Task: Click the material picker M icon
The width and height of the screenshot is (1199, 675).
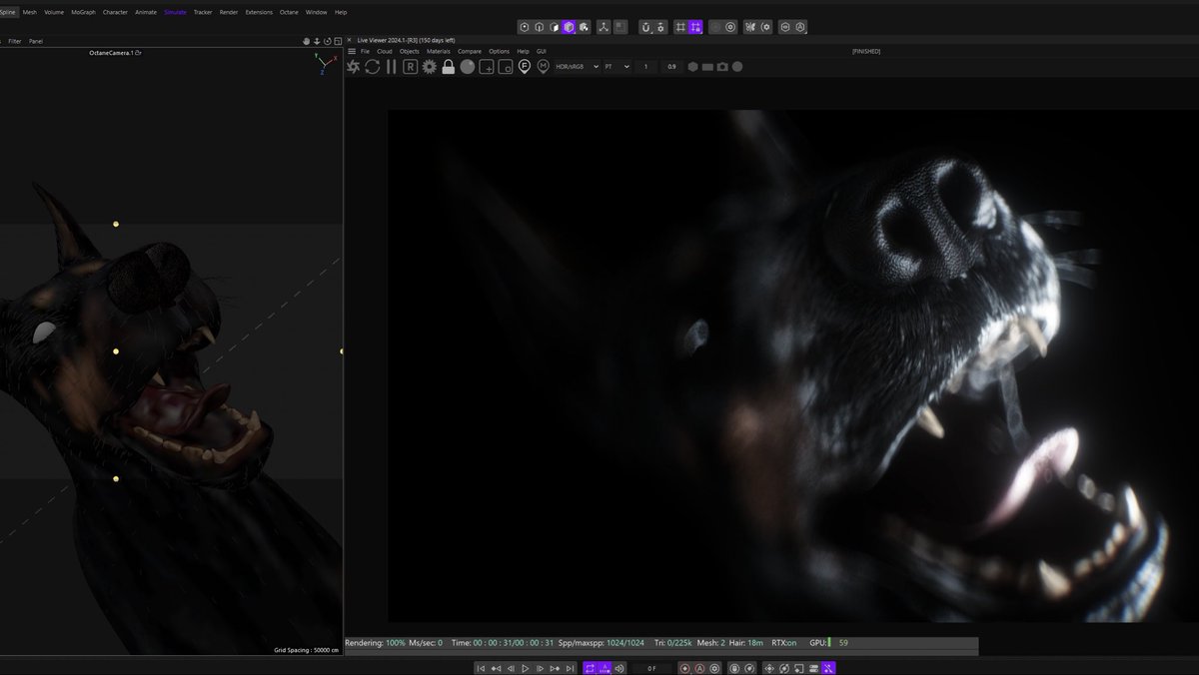Action: (x=544, y=67)
